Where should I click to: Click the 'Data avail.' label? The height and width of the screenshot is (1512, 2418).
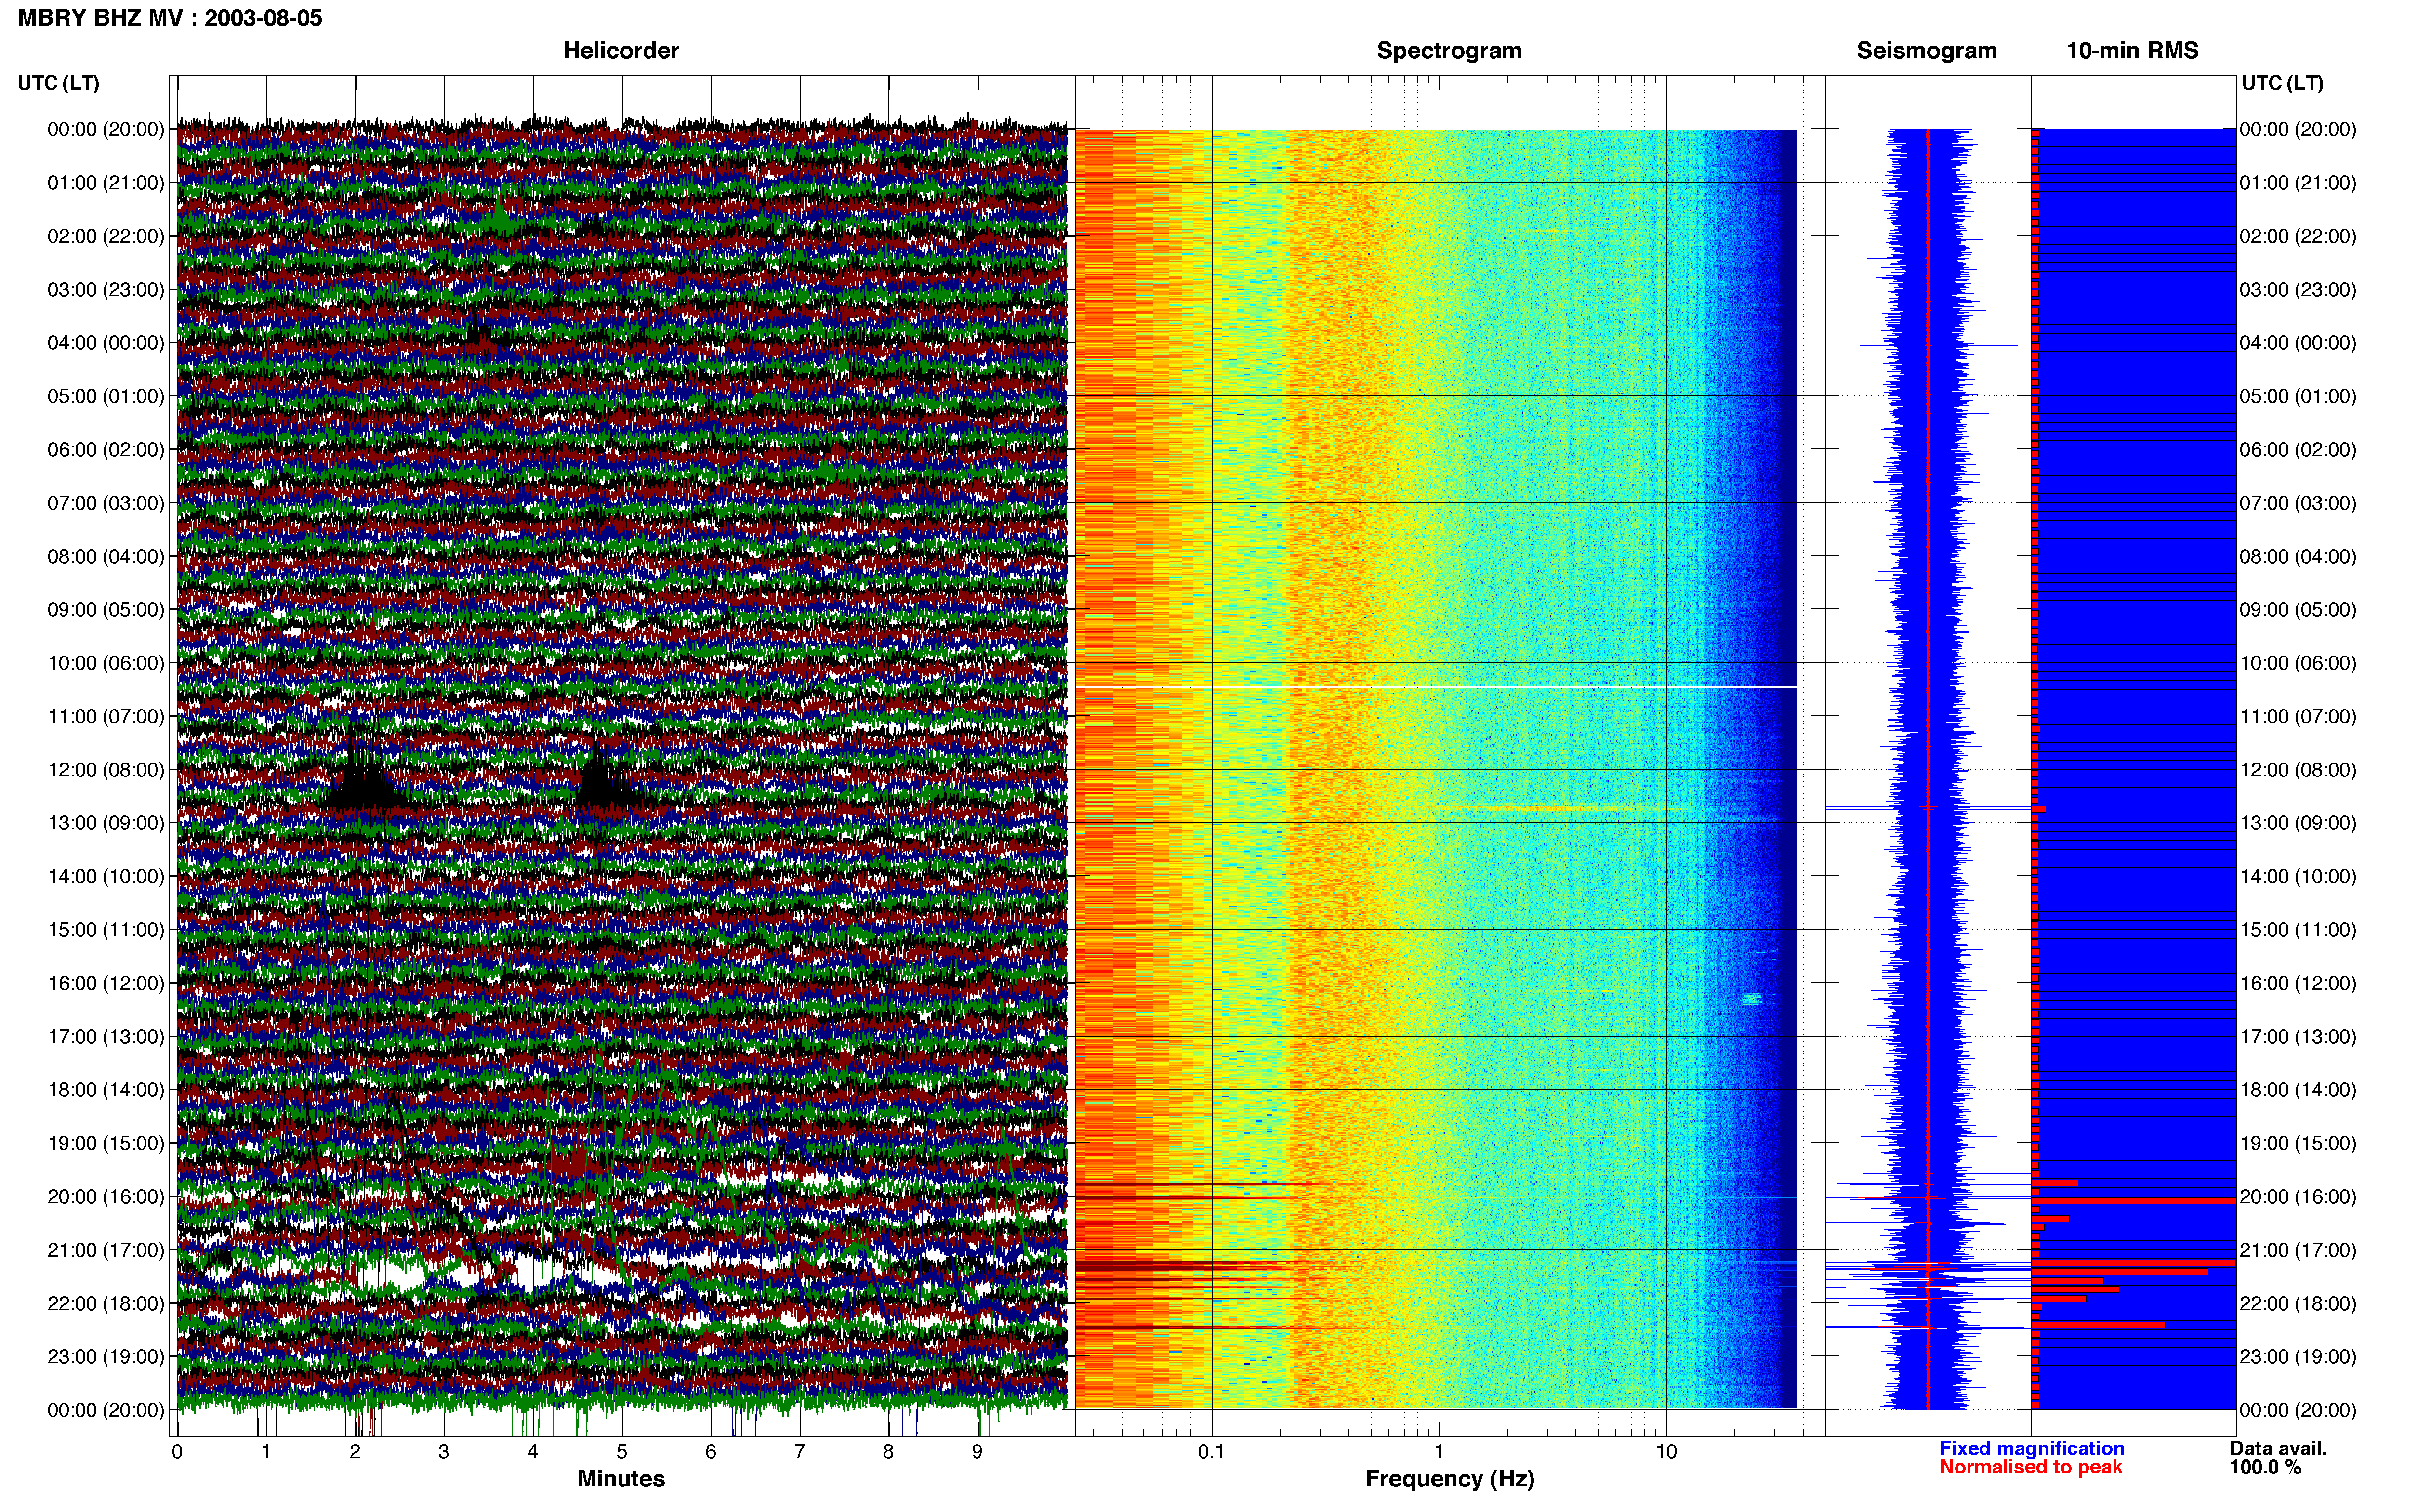tap(2278, 1449)
